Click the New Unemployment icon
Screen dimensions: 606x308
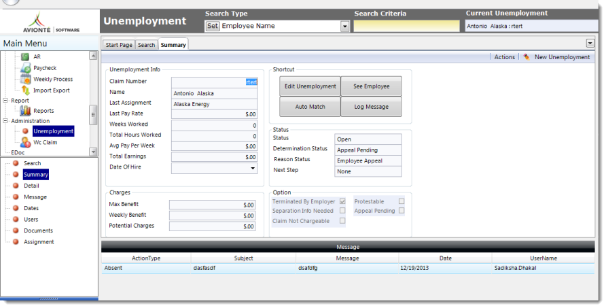(x=527, y=57)
